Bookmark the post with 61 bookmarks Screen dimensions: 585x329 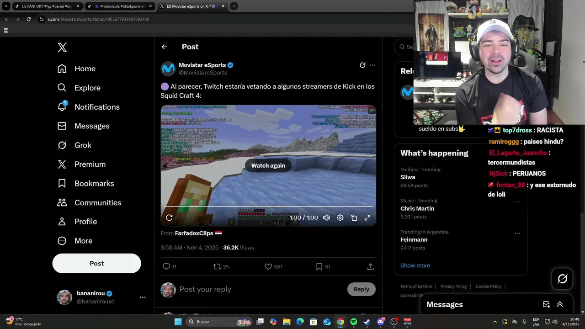(323, 266)
